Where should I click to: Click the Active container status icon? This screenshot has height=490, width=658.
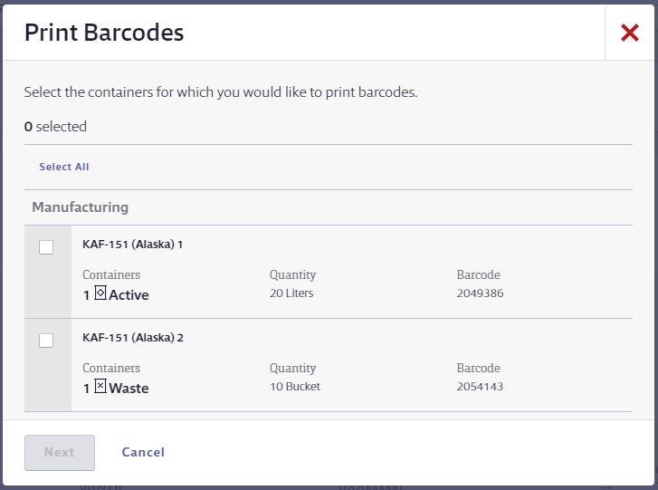(x=100, y=293)
